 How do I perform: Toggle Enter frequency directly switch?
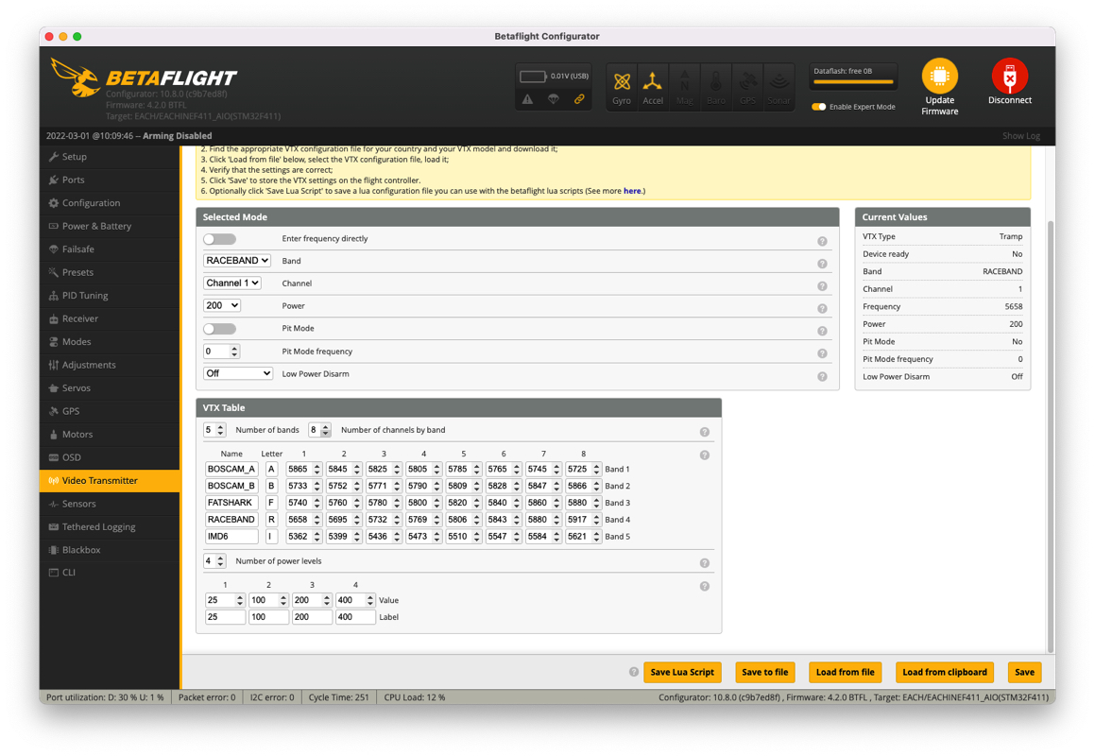(219, 239)
